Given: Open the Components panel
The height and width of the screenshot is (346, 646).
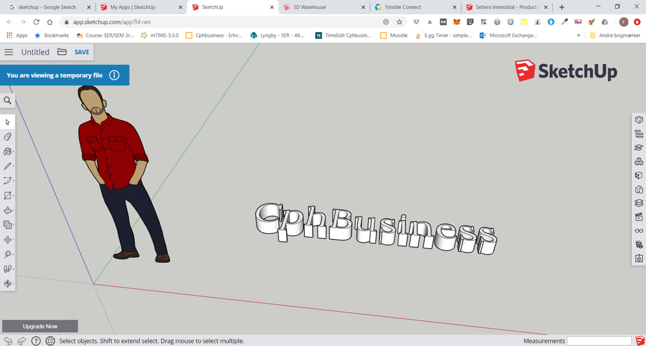Looking at the screenshot, I should 639,162.
